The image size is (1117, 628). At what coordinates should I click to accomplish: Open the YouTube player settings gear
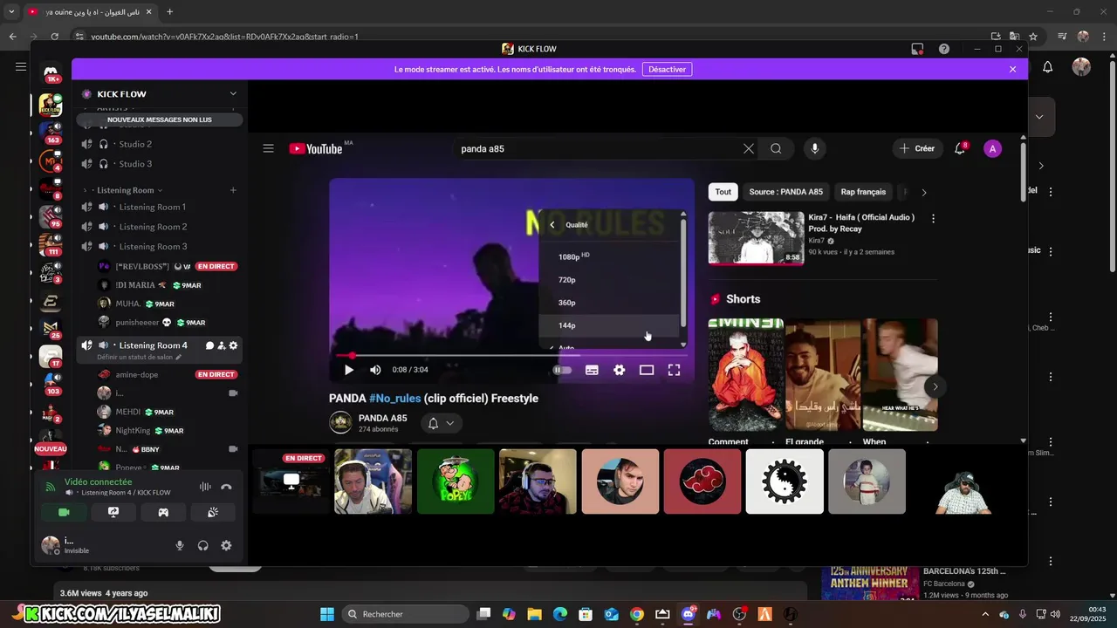pos(620,370)
